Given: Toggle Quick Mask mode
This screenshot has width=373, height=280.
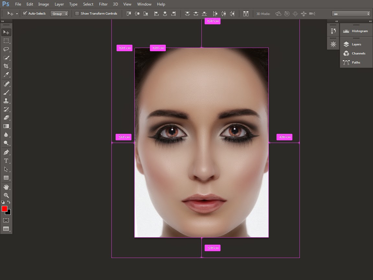Looking at the screenshot, I should tap(6, 220).
